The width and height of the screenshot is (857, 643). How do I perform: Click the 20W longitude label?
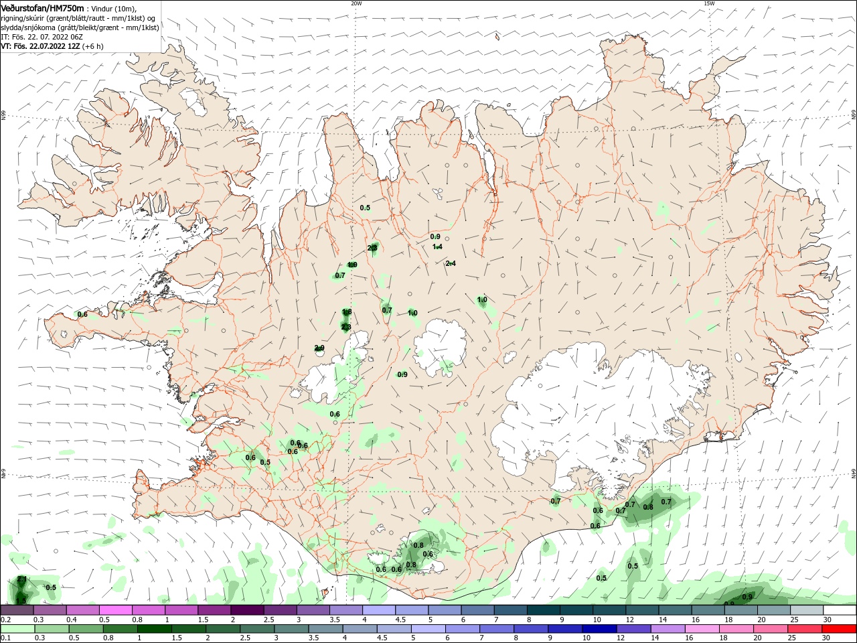(x=356, y=3)
